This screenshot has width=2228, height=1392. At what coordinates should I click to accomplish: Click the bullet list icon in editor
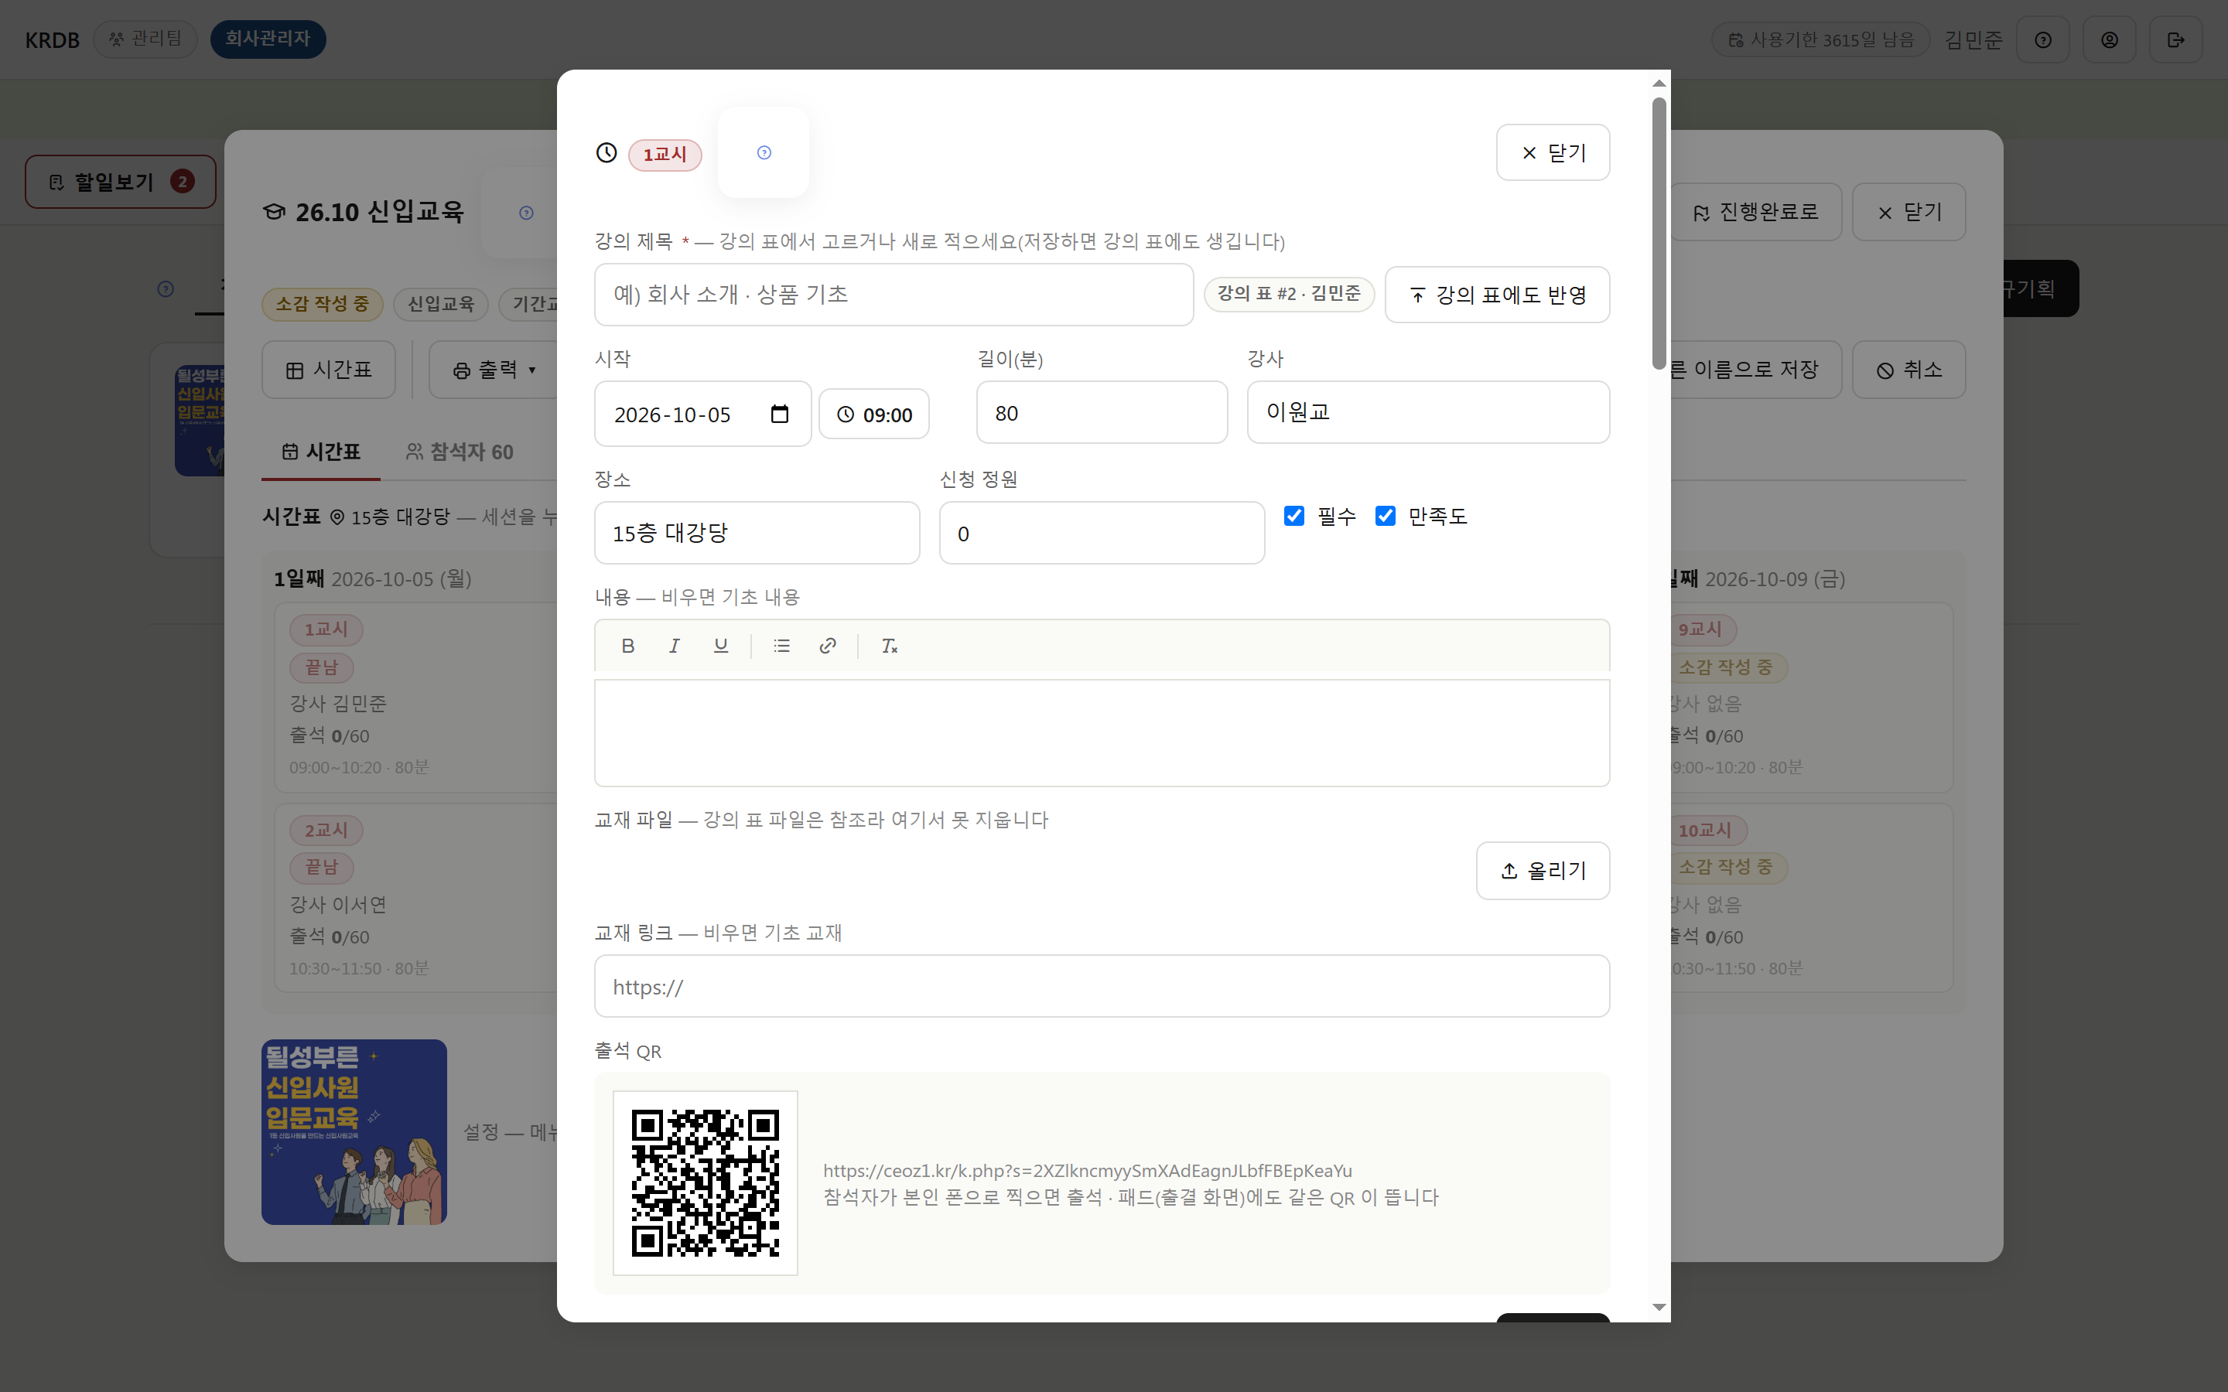(x=781, y=646)
